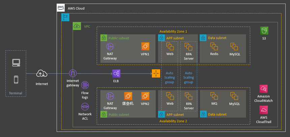Click the VPN2 label text
The width and height of the screenshot is (290, 137).
(145, 104)
